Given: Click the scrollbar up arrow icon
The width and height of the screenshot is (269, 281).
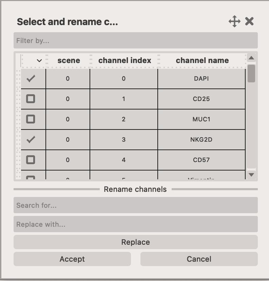Looking at the screenshot, I should pyautogui.click(x=251, y=58).
